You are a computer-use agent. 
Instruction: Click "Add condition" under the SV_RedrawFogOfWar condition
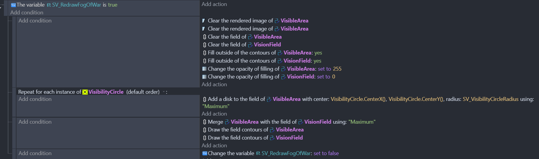pyautogui.click(x=27, y=13)
